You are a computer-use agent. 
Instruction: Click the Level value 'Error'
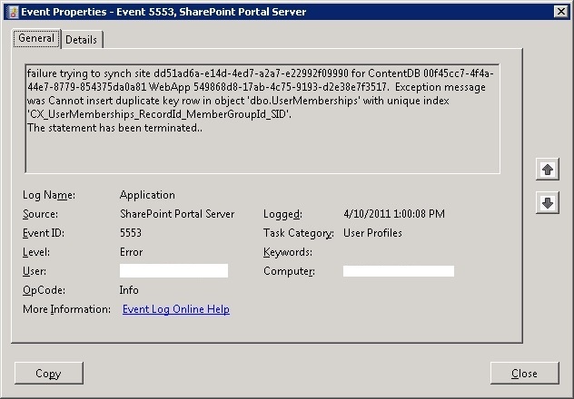tap(131, 252)
